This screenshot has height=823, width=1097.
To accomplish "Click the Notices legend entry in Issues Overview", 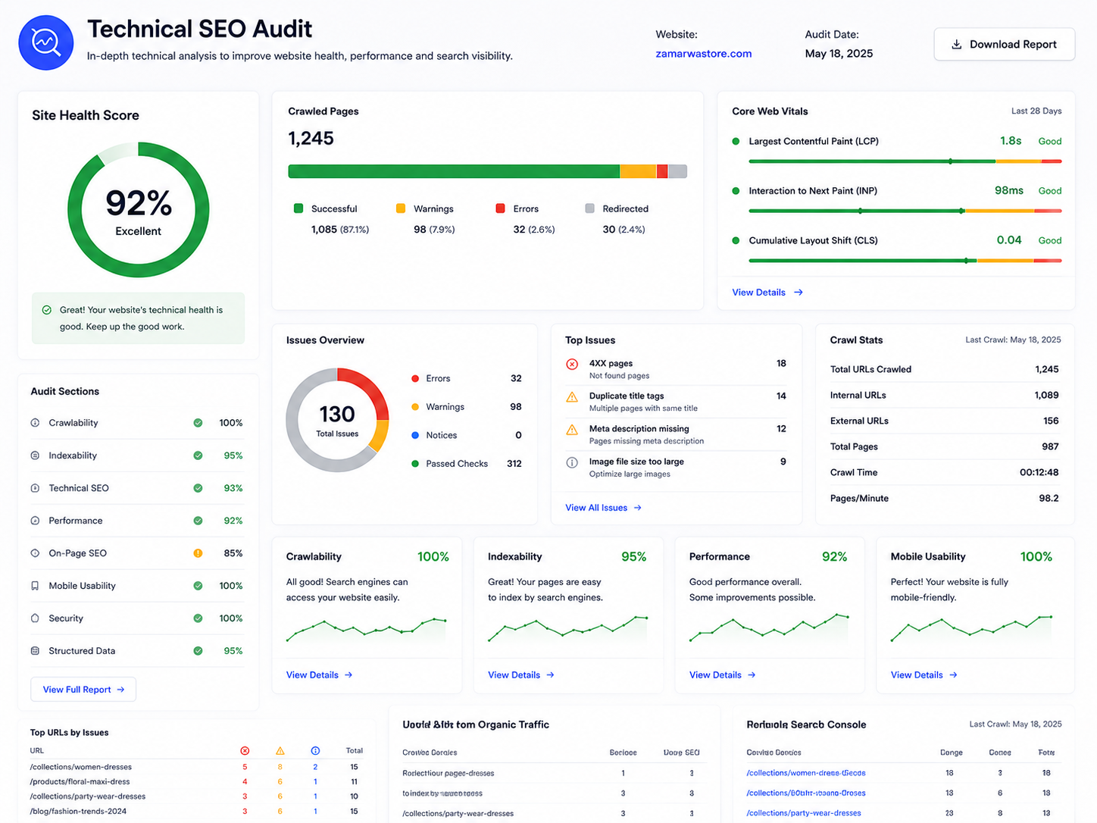I will [x=466, y=436].
